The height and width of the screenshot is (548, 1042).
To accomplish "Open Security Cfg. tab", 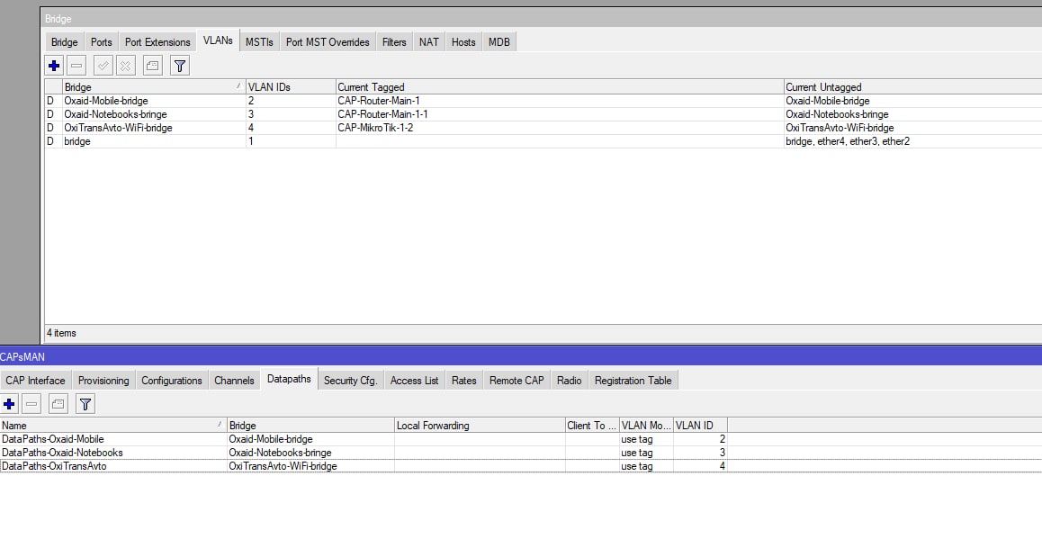I will [350, 381].
